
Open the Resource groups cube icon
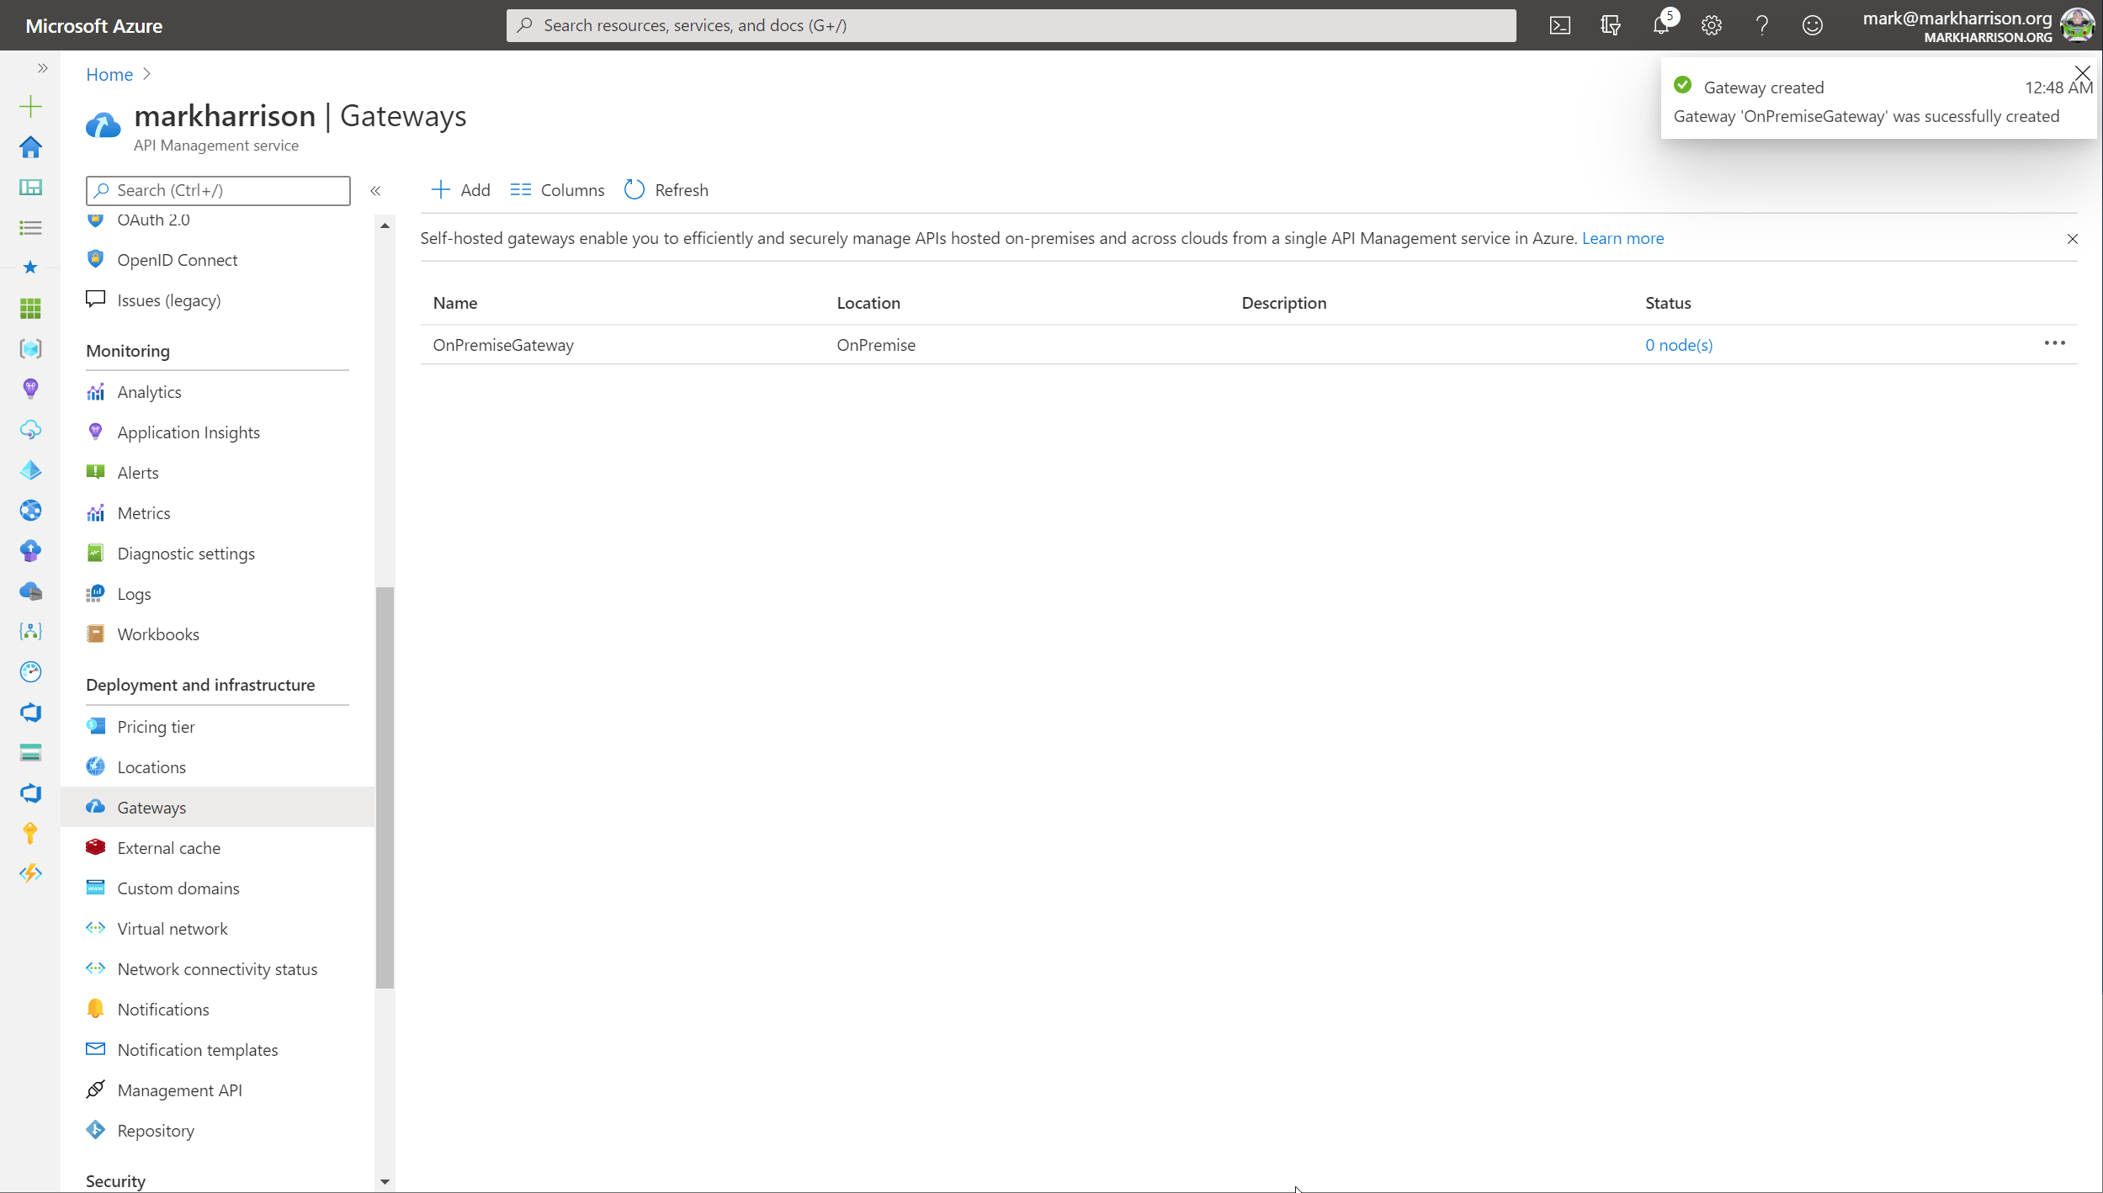click(x=30, y=348)
